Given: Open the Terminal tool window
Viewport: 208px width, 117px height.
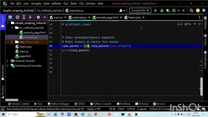Looking at the screenshot, I should [x=142, y=104].
